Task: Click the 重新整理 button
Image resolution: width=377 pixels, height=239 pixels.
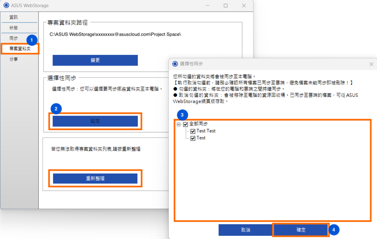Action: pyautogui.click(x=95, y=179)
